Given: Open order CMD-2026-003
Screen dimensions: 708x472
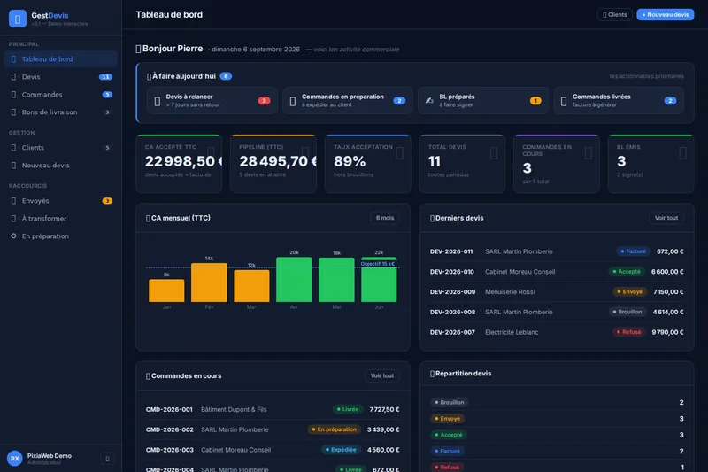Looking at the screenshot, I should [x=273, y=449].
